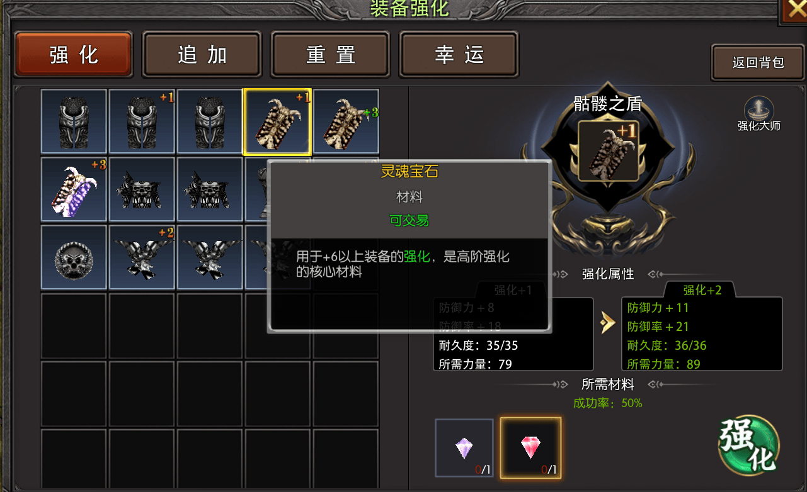This screenshot has width=807, height=492.
Task: Select the first black armor item
Action: coord(74,121)
